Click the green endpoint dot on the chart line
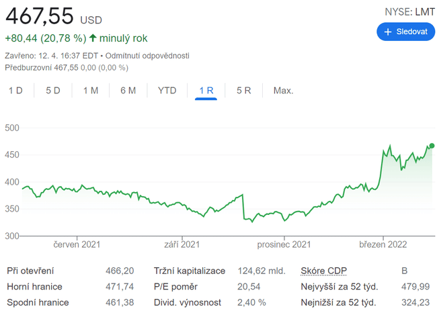Image resolution: width=437 pixels, height=313 pixels. pyautogui.click(x=432, y=146)
